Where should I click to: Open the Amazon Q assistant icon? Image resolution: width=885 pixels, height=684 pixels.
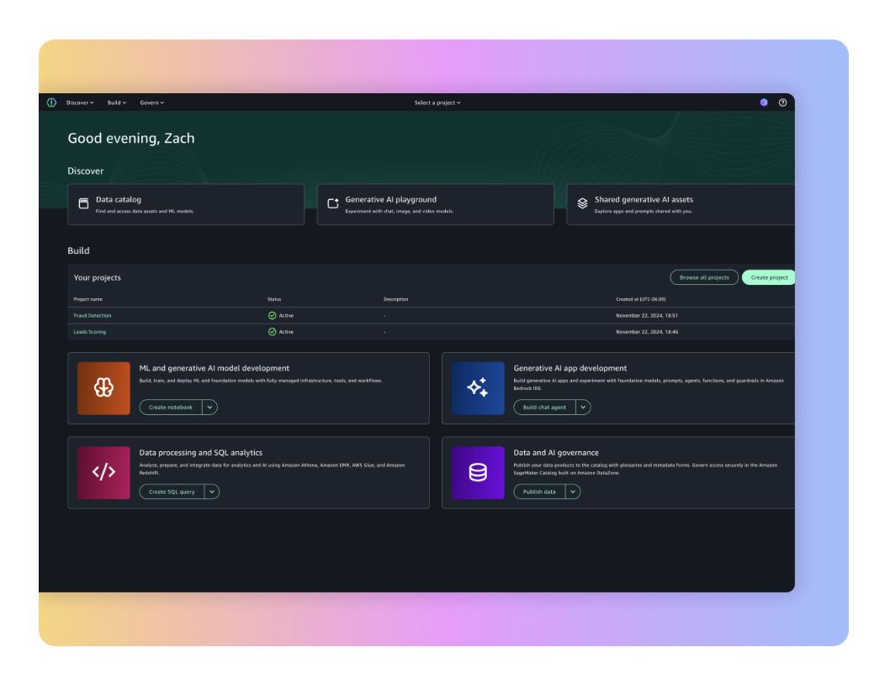click(764, 103)
